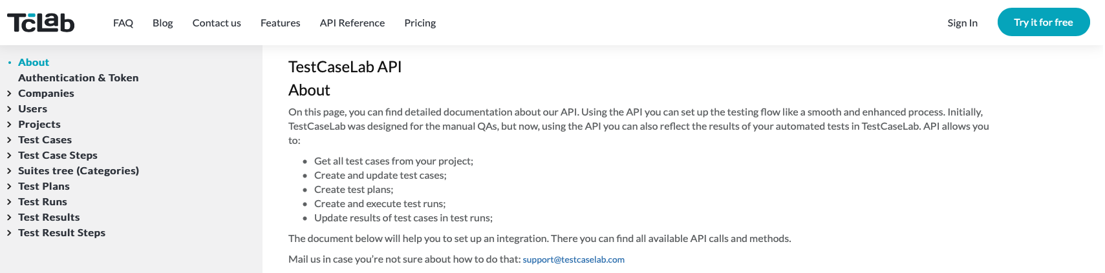This screenshot has height=273, width=1105.
Task: Expand the Test Case Steps chevron
Action: (x=9, y=156)
